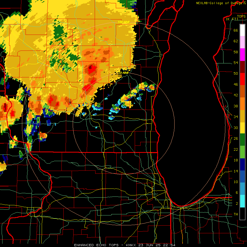Click the legend value "34"
247x247 pixels.
236,117
